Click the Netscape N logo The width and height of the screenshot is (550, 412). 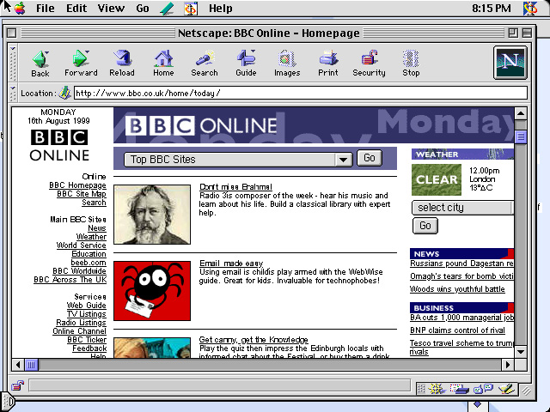[510, 63]
